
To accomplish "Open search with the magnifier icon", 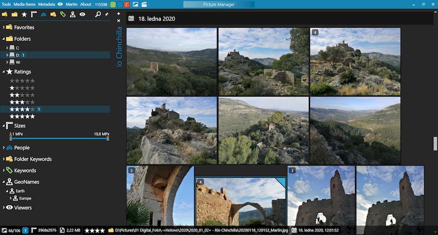I will 98,14.
